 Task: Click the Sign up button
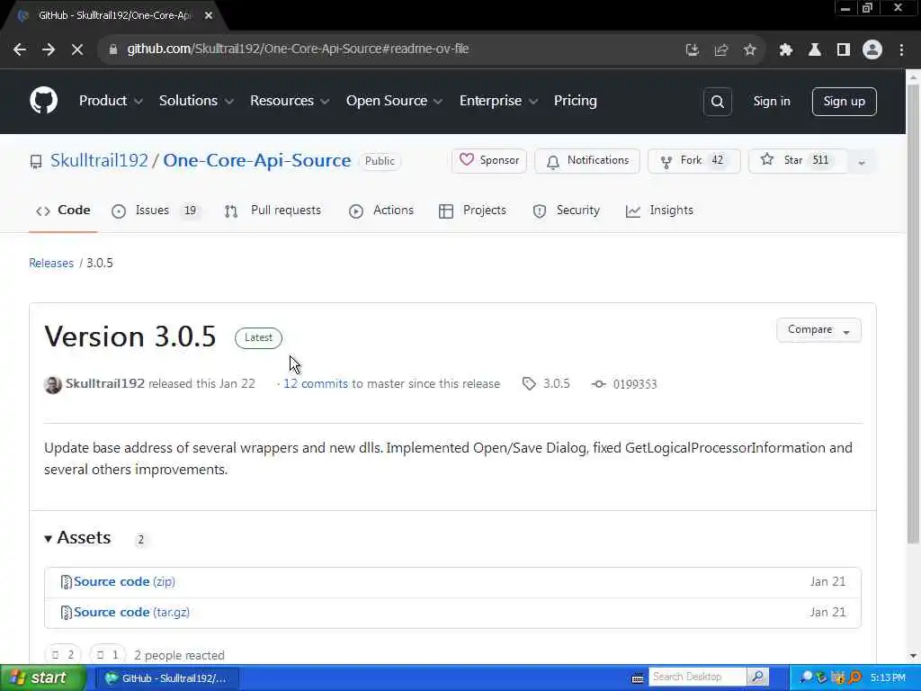844,102
